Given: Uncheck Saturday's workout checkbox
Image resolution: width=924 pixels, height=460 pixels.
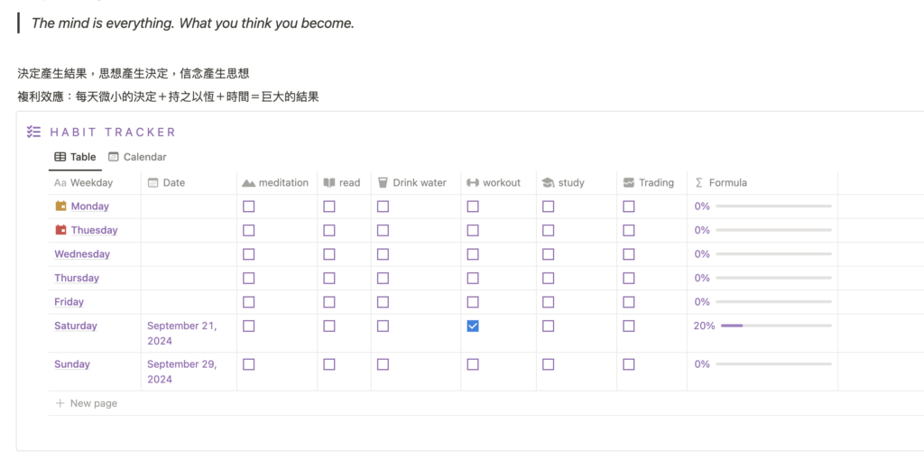Looking at the screenshot, I should pyautogui.click(x=473, y=326).
